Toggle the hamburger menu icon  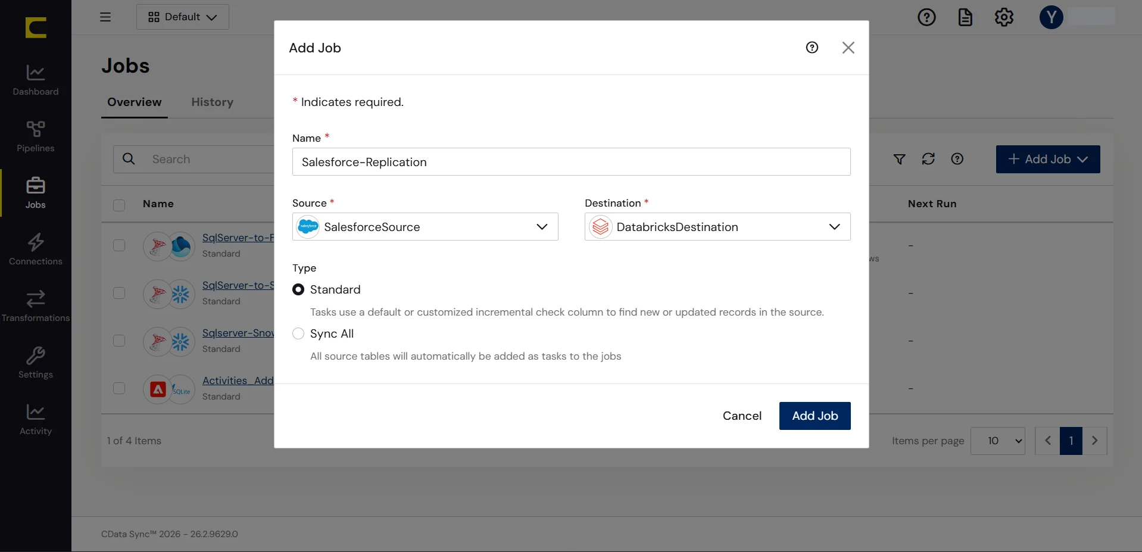click(x=105, y=17)
